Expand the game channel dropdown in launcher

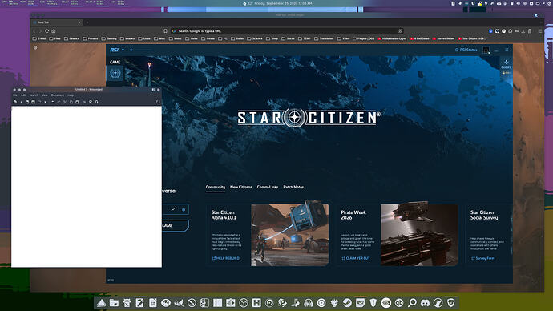click(x=173, y=209)
